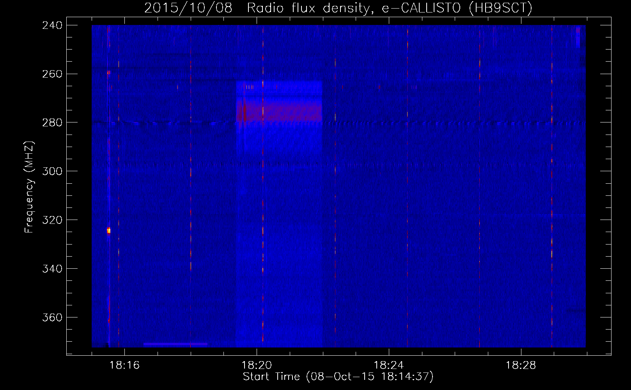Click the 18:16 time tick label

pos(124,365)
